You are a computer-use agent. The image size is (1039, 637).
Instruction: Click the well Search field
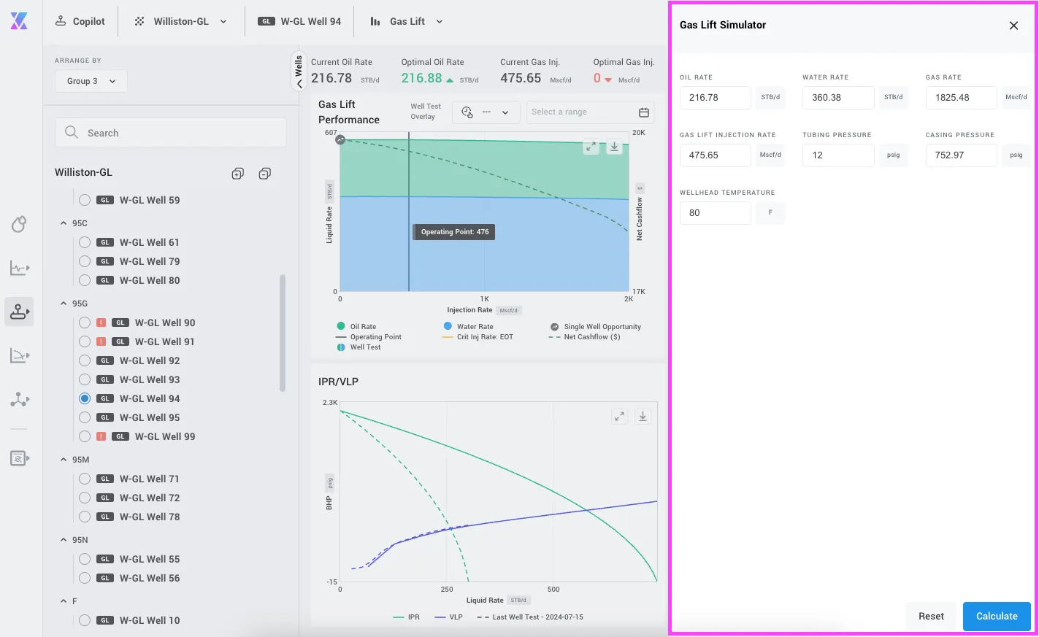pos(171,133)
